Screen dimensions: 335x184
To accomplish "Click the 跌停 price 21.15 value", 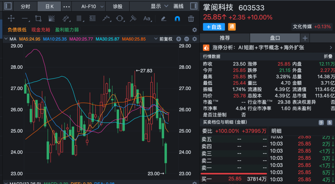I will [x=284, y=70].
